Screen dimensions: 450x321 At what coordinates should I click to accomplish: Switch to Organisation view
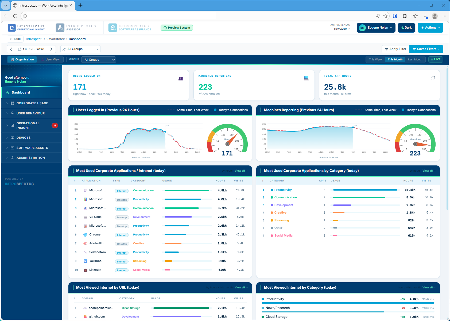click(22, 59)
